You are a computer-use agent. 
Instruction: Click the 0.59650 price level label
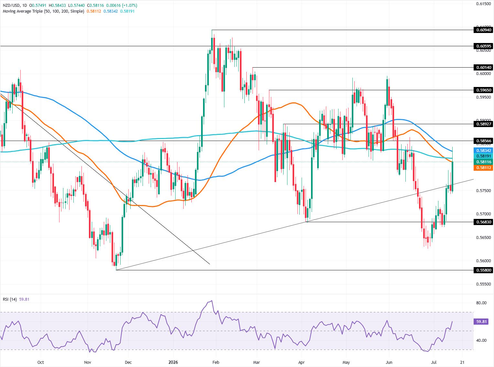(484, 90)
